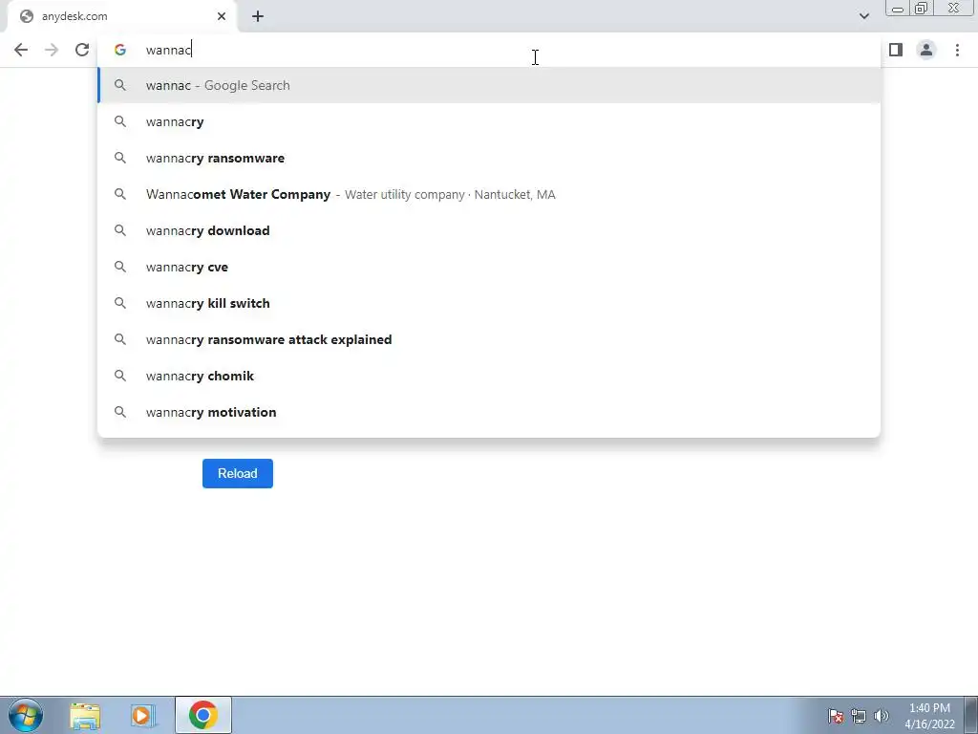The width and height of the screenshot is (978, 734).
Task: Select the anydesk.com tab
Action: point(122,16)
